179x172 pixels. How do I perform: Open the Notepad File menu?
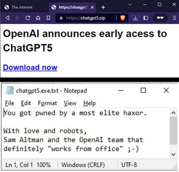(x=10, y=103)
